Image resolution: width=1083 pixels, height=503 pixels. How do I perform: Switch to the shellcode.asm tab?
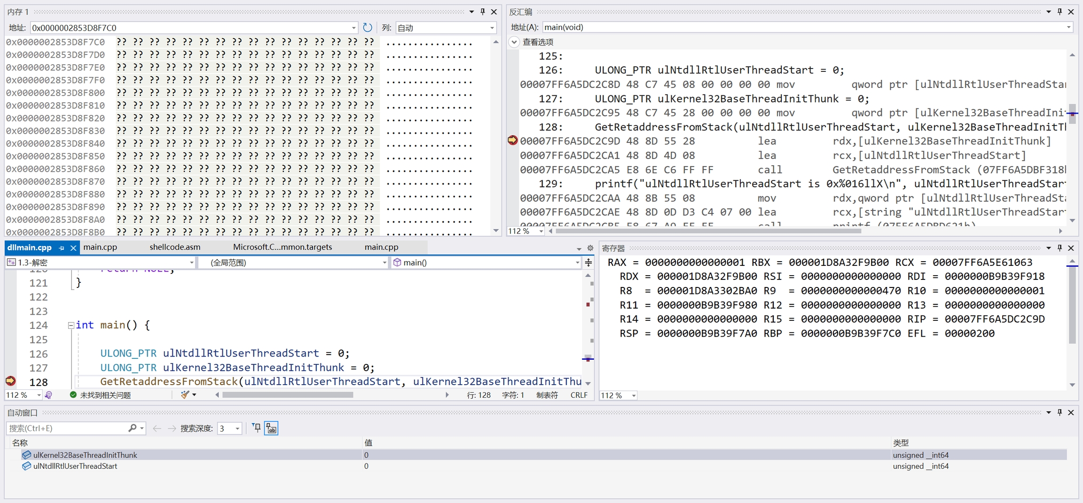(x=175, y=247)
